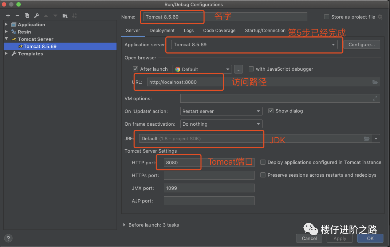Switch to the Startup/Connection tab
The width and height of the screenshot is (390, 247).
click(x=265, y=30)
